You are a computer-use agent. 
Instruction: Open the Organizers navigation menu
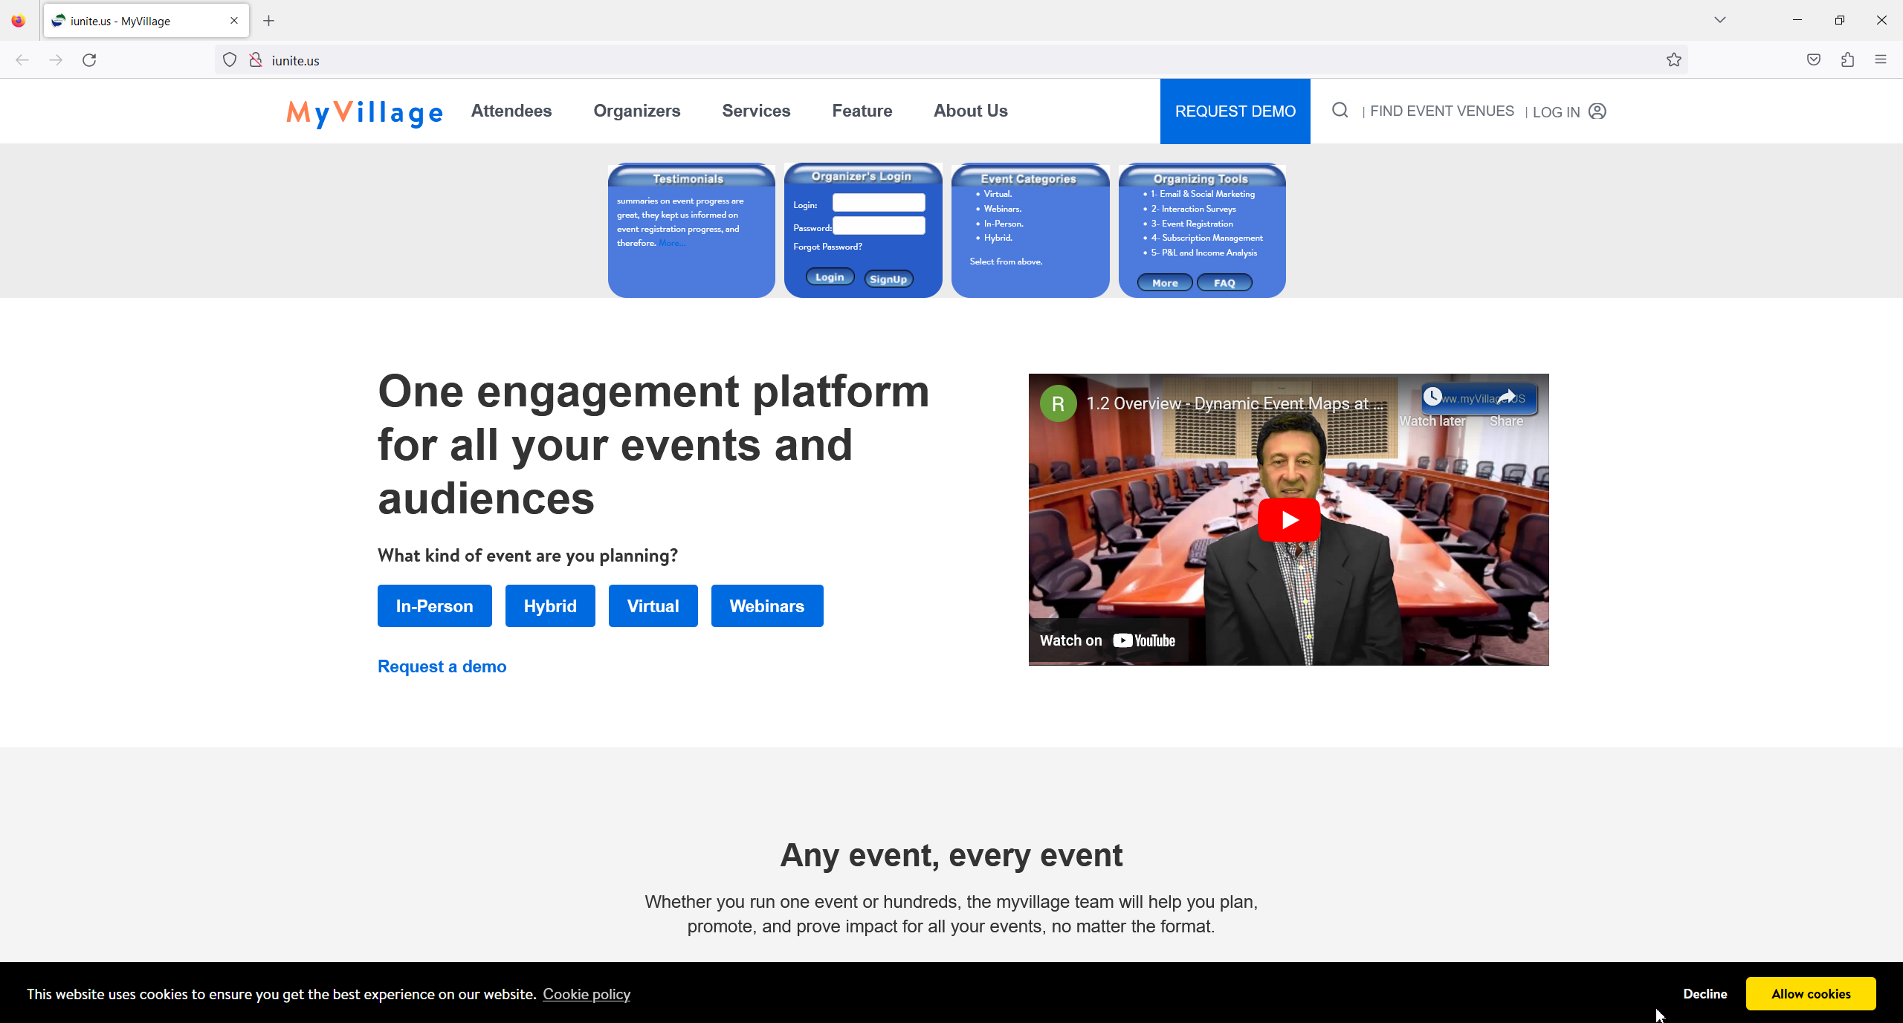click(x=636, y=111)
